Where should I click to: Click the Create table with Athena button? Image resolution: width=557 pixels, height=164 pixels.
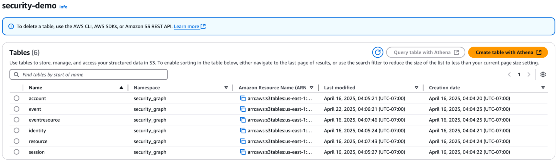pos(508,52)
